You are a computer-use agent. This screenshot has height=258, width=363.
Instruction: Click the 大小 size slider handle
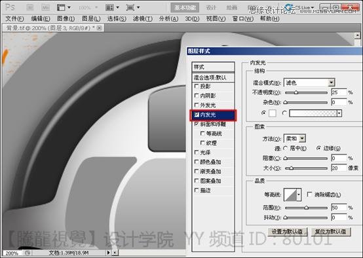click(291, 168)
